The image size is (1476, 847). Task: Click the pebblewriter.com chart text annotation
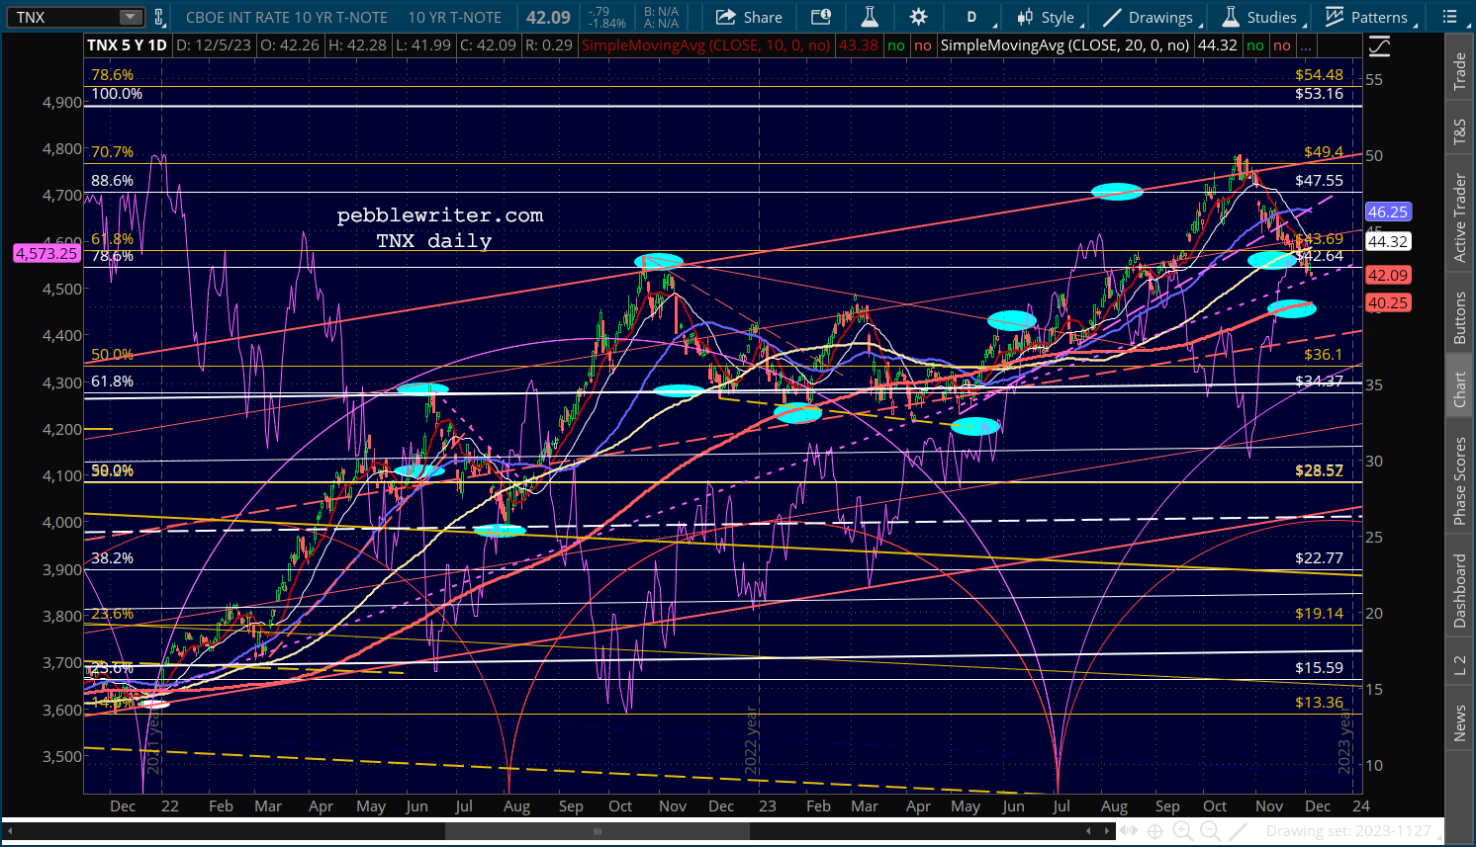pos(440,215)
